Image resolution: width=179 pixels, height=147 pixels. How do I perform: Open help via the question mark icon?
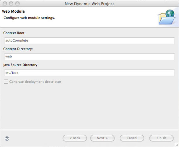(7, 139)
